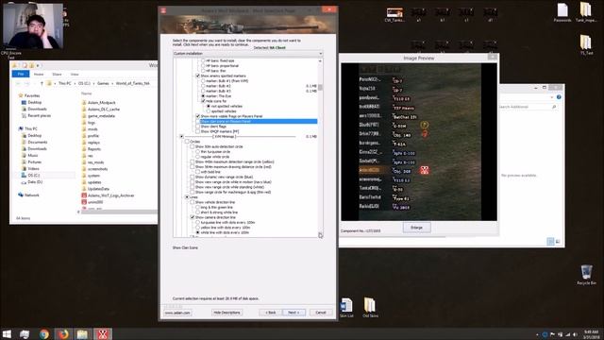Image resolution: width=604 pixels, height=340 pixels.
Task: Select Pictures icon under This PC
Action: (x=24, y=161)
